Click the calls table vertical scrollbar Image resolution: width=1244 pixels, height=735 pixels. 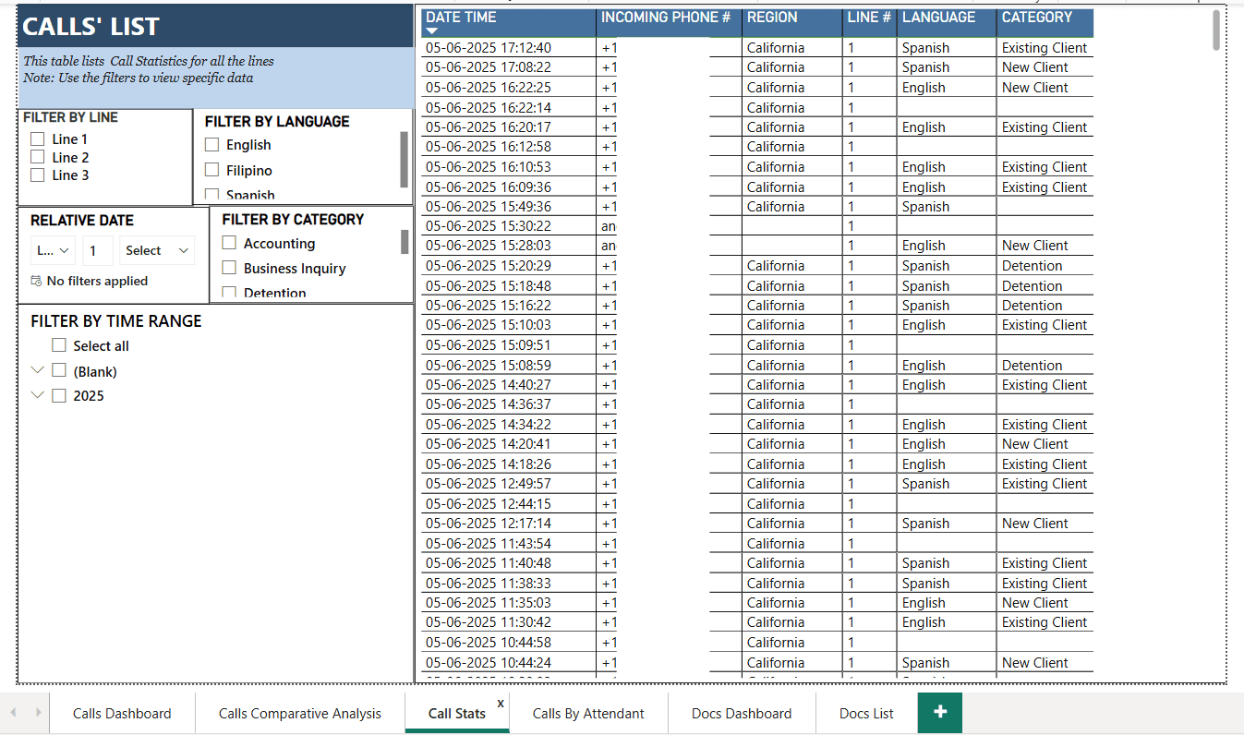[x=1216, y=30]
